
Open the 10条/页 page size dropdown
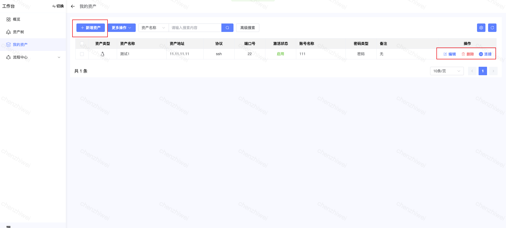447,71
